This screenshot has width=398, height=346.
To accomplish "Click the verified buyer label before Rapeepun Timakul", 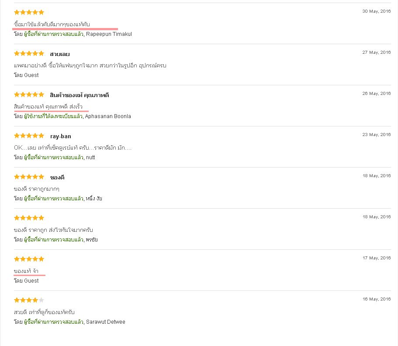I will click(x=53, y=34).
